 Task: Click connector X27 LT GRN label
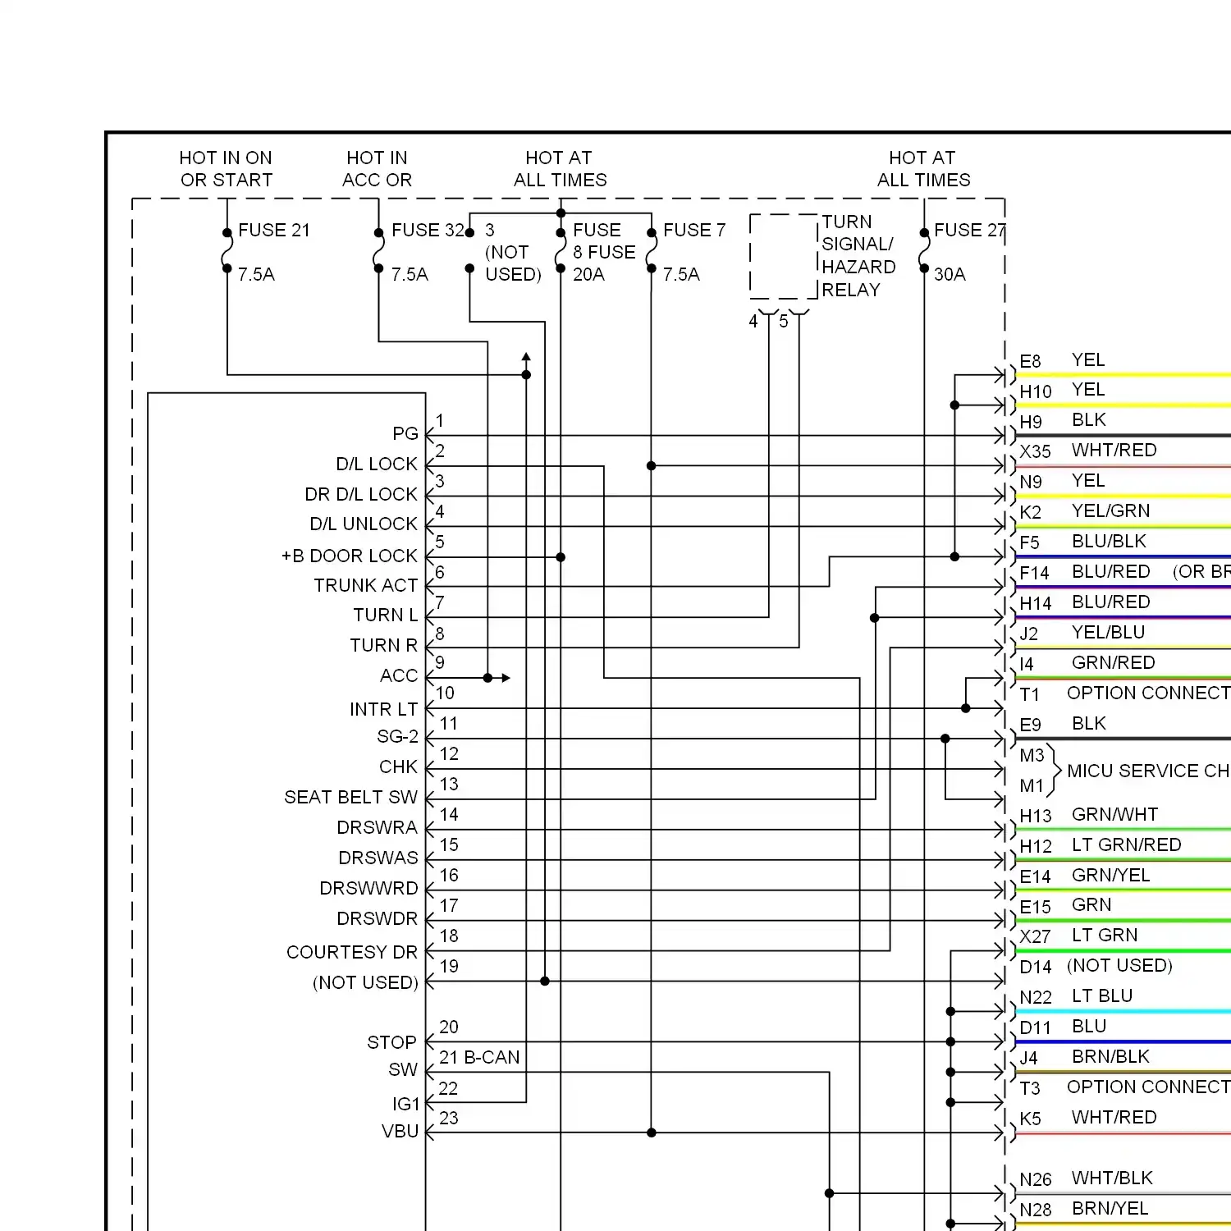(1078, 936)
